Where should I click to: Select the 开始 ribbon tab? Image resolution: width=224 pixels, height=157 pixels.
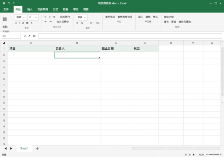tap(18, 10)
